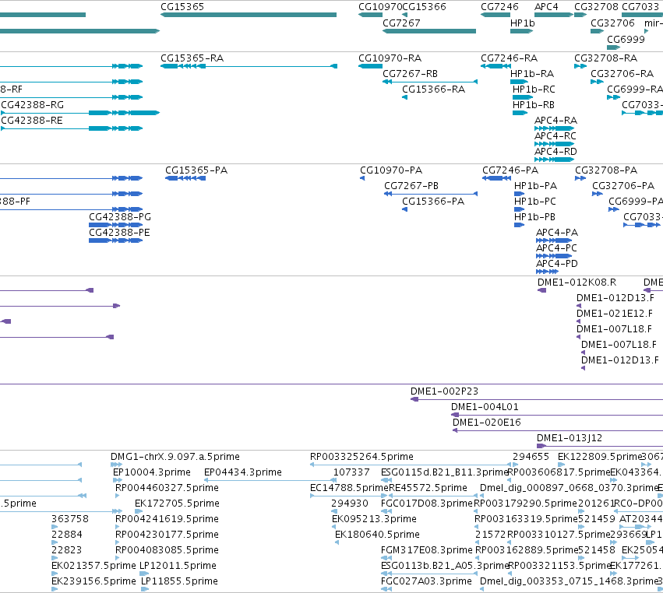Select protein CG32706-PA

pyautogui.click(x=623, y=186)
